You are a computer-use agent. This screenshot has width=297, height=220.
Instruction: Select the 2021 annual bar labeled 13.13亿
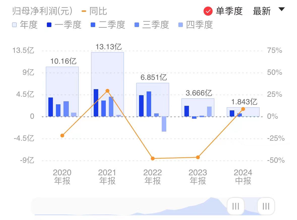[107, 84]
